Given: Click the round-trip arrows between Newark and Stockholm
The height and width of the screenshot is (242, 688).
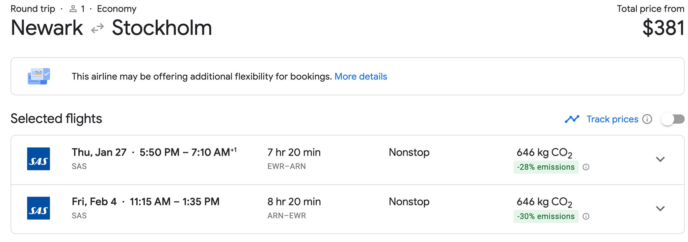Looking at the screenshot, I should point(97,29).
